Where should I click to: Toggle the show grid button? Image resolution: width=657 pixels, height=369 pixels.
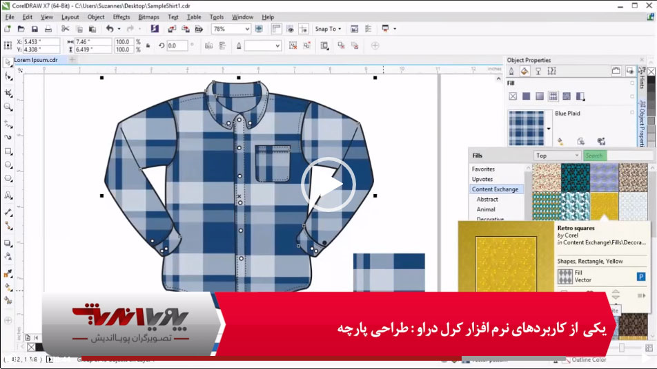[290, 29]
